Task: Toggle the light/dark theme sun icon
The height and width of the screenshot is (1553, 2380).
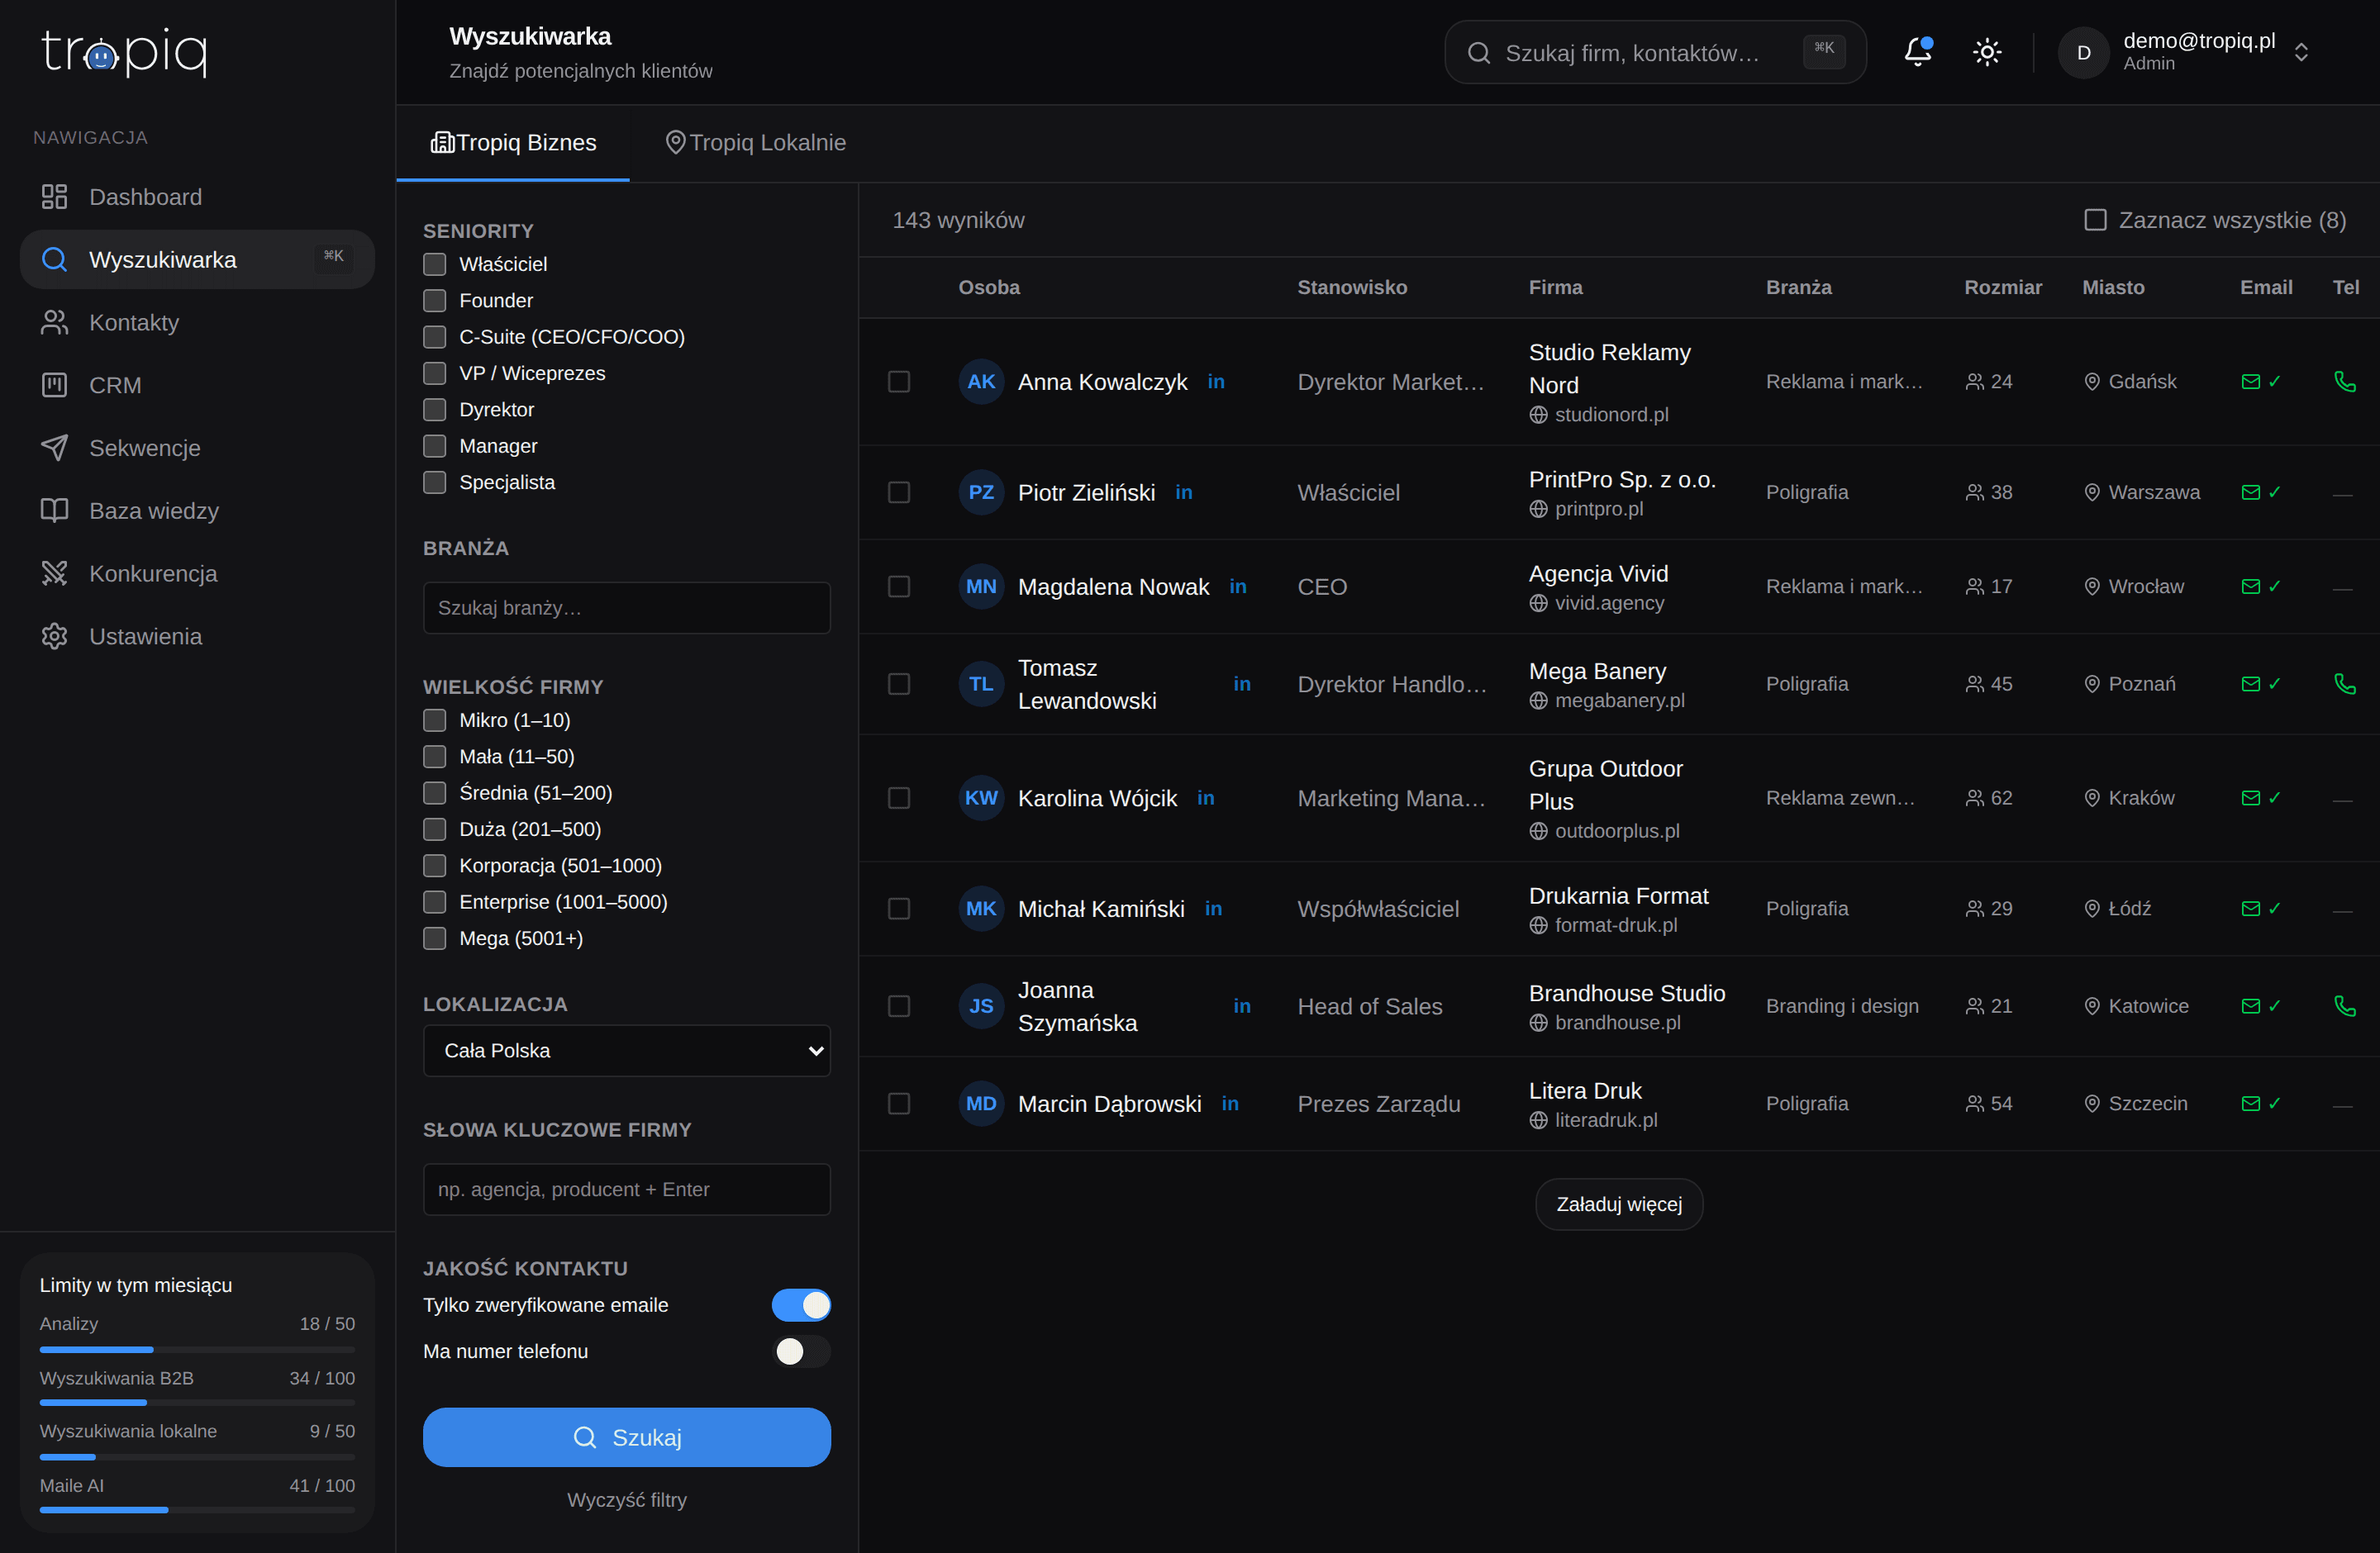Action: pos(1987,52)
